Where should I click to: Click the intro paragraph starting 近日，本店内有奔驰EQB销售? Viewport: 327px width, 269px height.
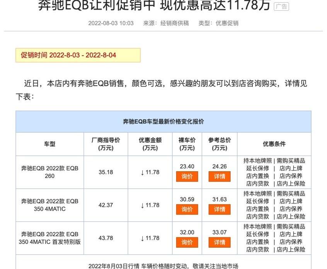click(162, 90)
